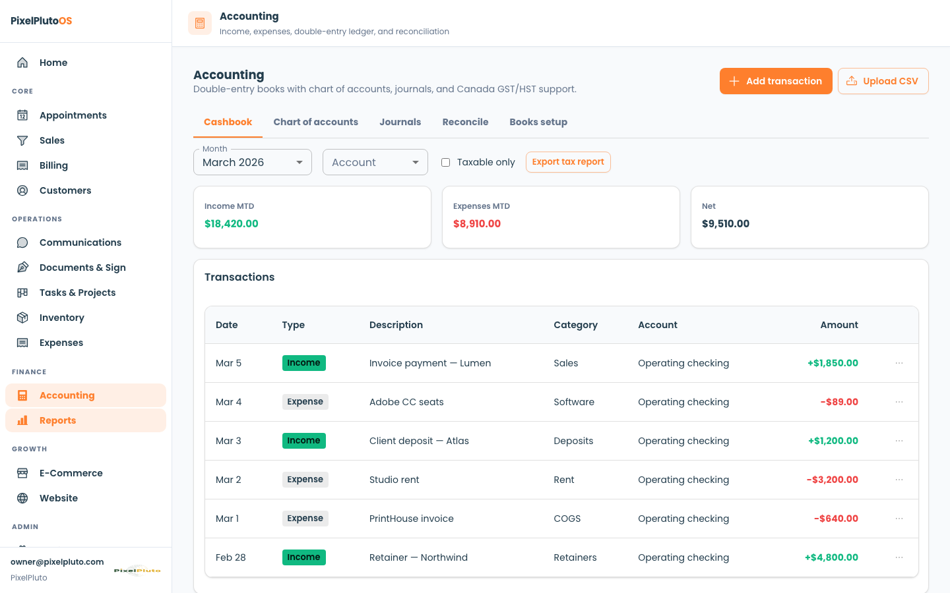The height and width of the screenshot is (593, 950).
Task: Open row actions for Adobe CC seats
Action: 899,402
